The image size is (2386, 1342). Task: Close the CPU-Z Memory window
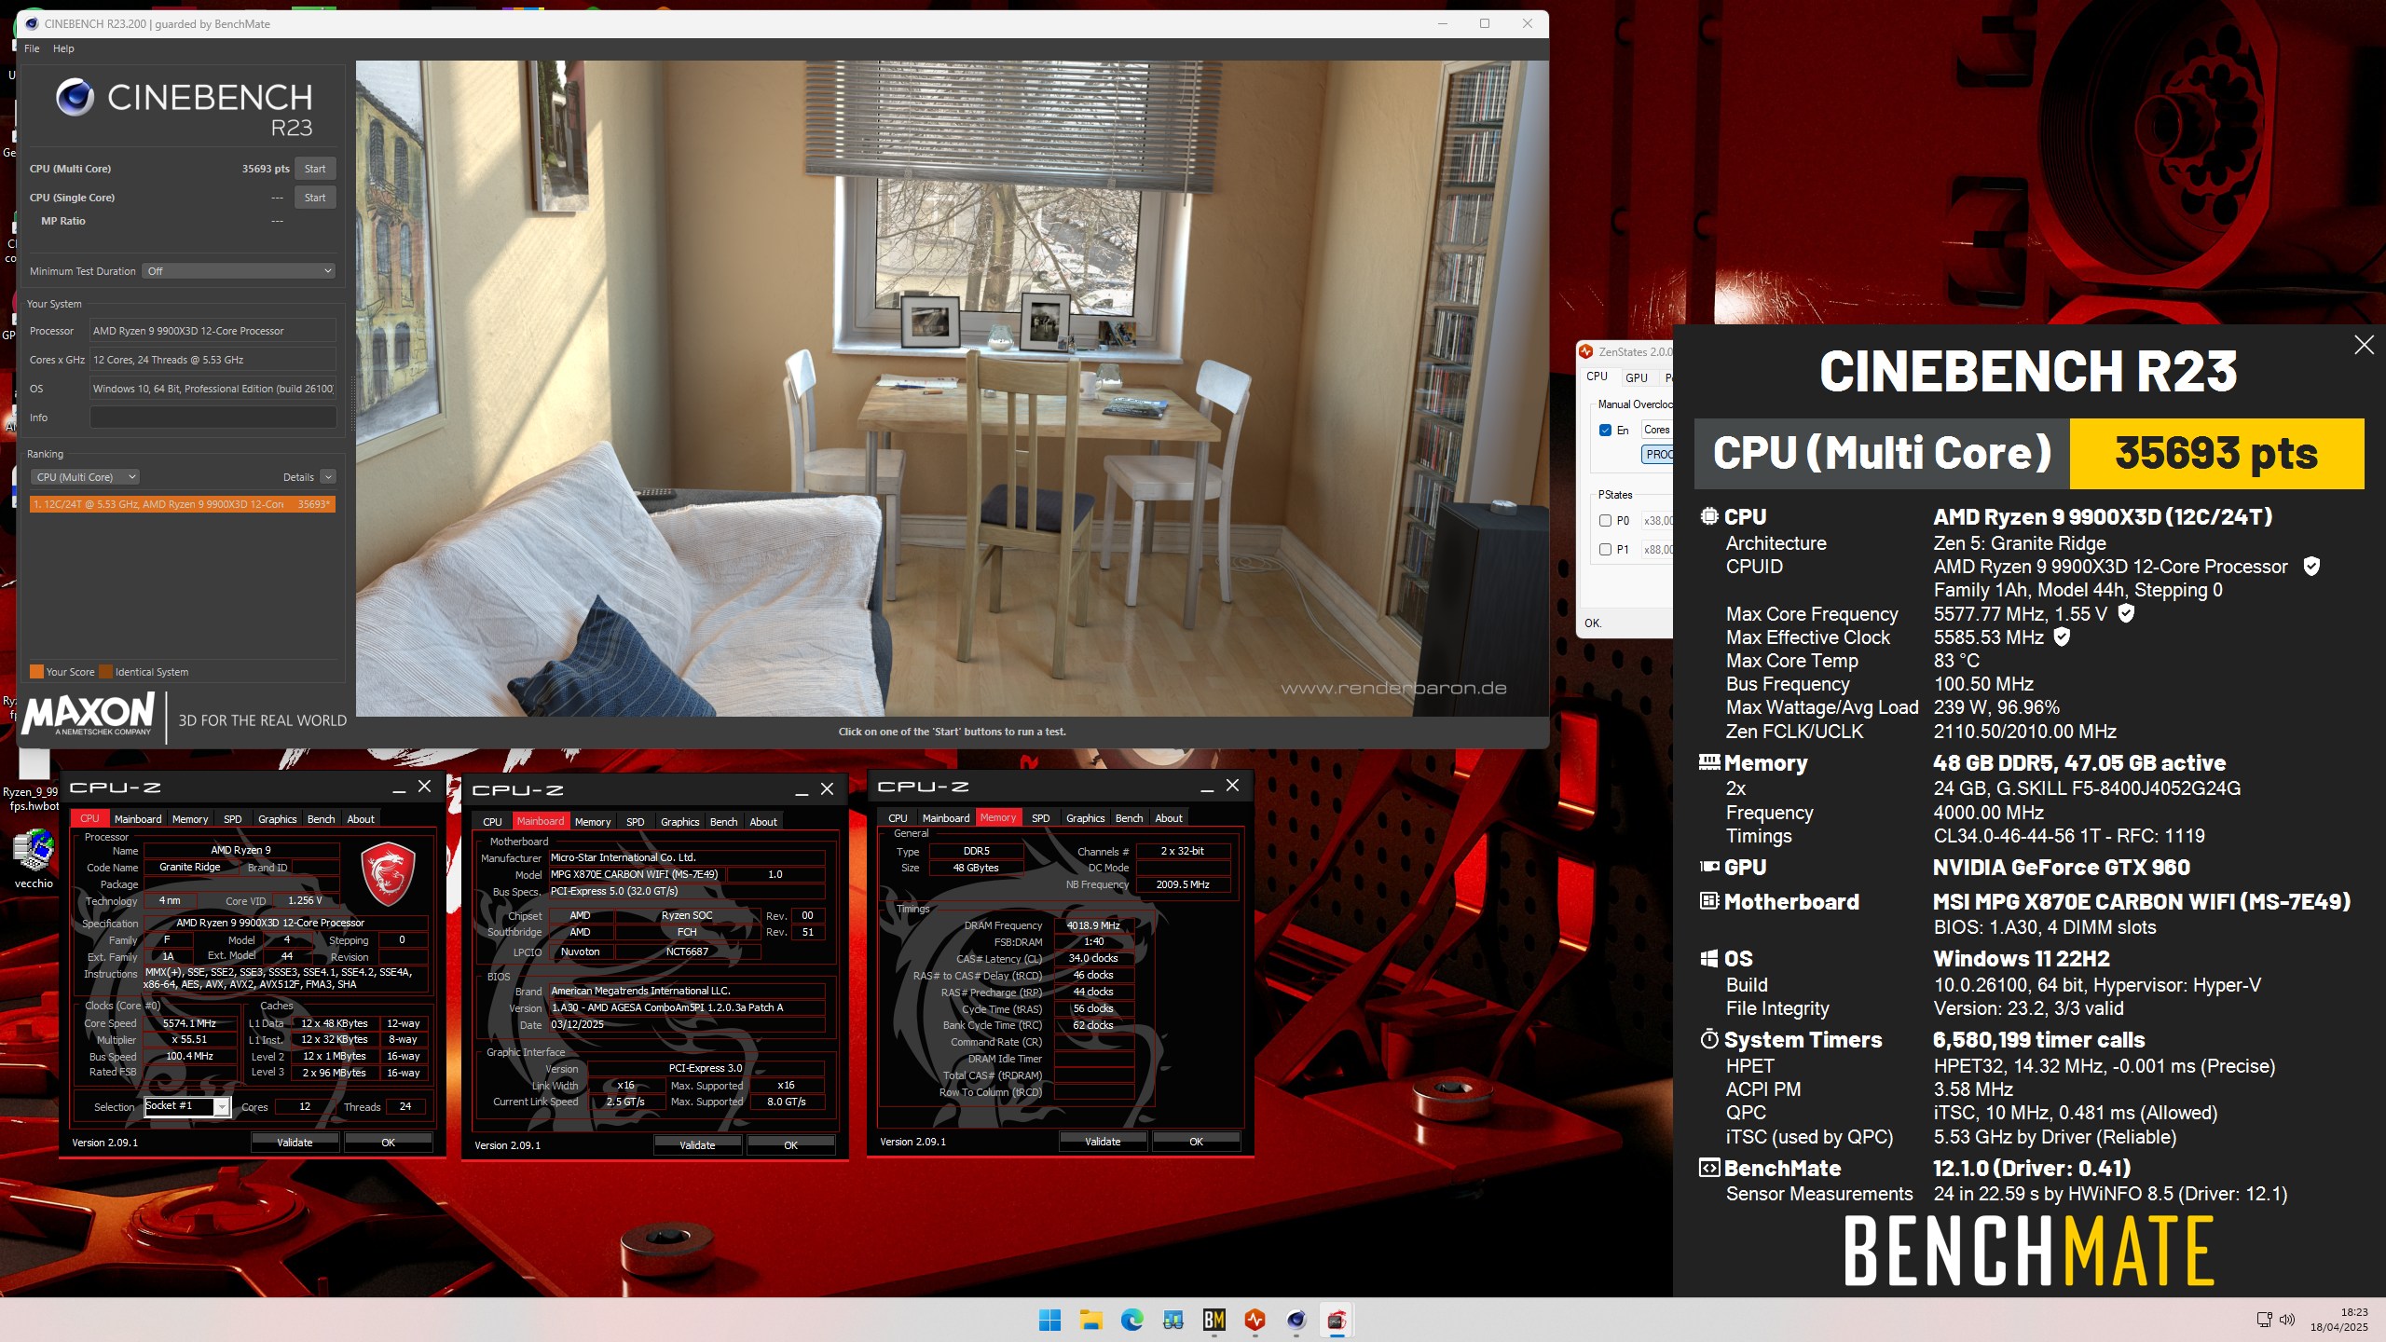click(x=1232, y=786)
